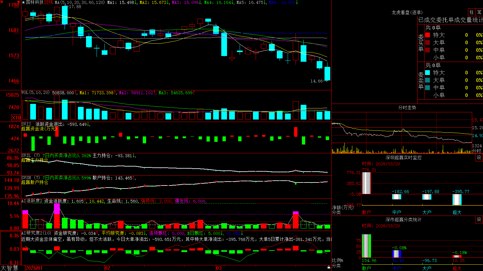The height and width of the screenshot is (271, 483).
Task: Click the intraday price line in 分时走势
Action: (401, 132)
